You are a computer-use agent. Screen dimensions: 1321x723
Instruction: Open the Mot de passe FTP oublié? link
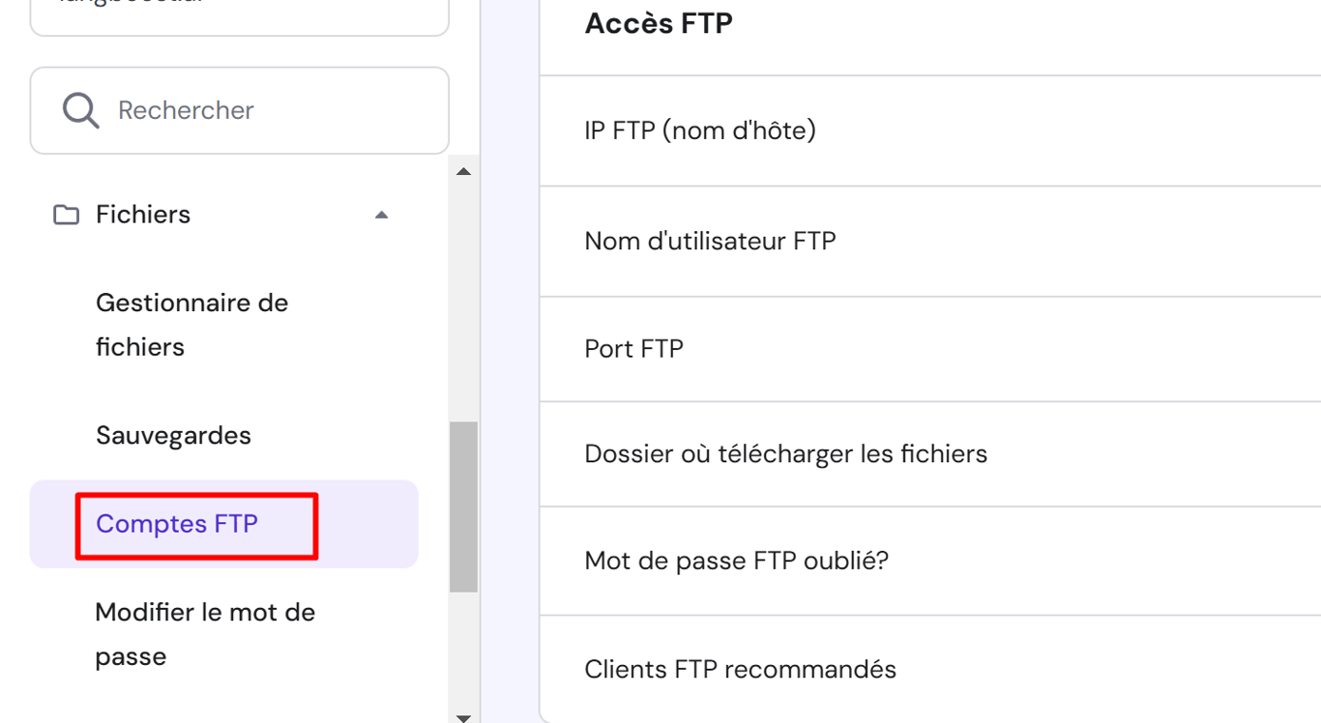pos(736,561)
